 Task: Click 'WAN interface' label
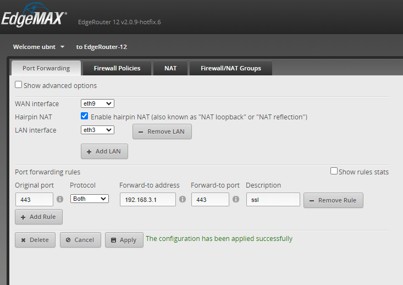(x=37, y=103)
